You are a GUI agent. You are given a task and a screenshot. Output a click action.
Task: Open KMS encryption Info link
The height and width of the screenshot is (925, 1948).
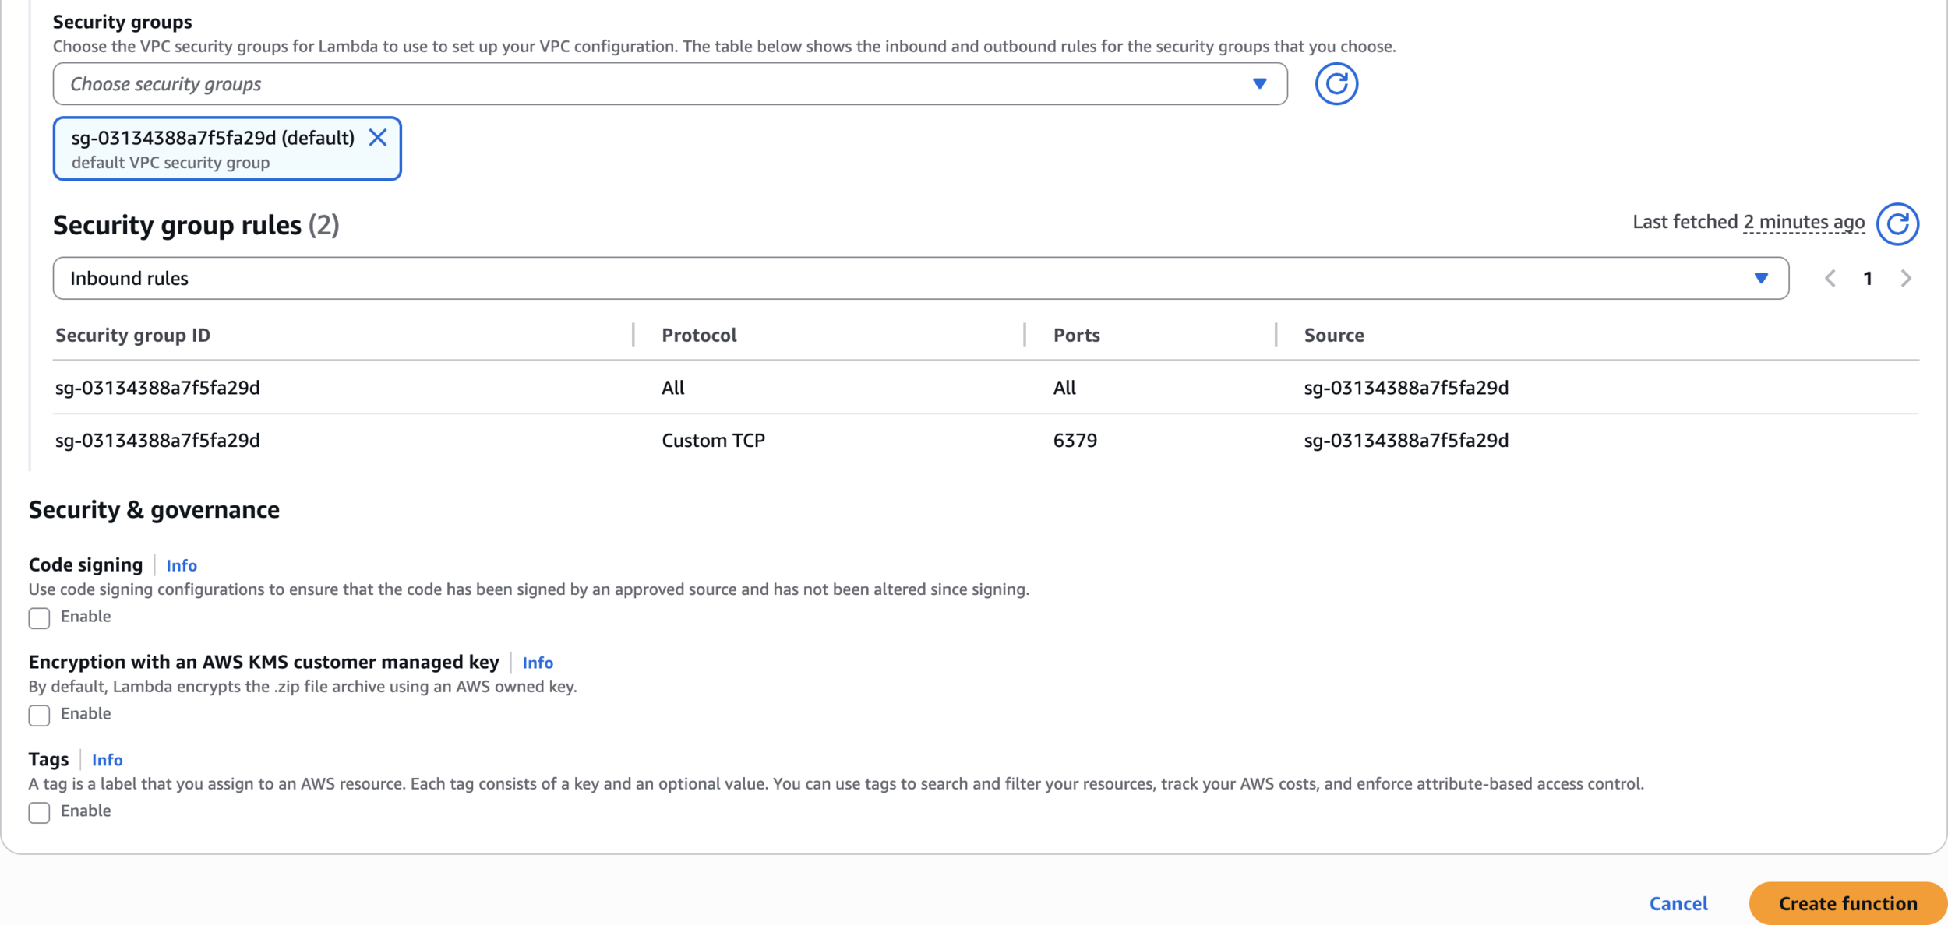(537, 663)
